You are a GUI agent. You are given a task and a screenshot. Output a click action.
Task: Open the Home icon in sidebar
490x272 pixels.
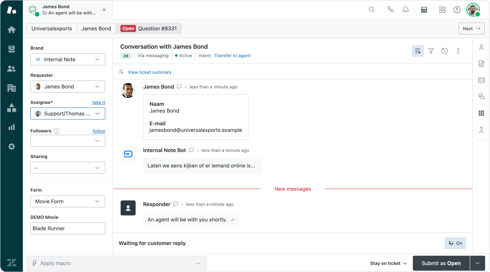(12, 30)
